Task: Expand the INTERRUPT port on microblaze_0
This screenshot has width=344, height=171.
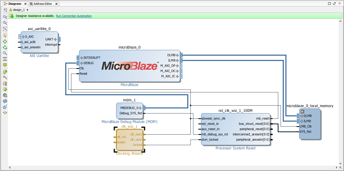Action: tap(82, 58)
